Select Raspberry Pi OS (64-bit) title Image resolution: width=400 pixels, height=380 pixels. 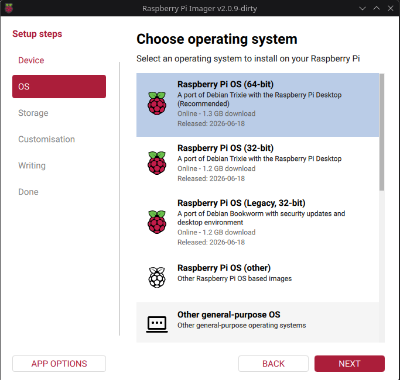click(x=225, y=84)
